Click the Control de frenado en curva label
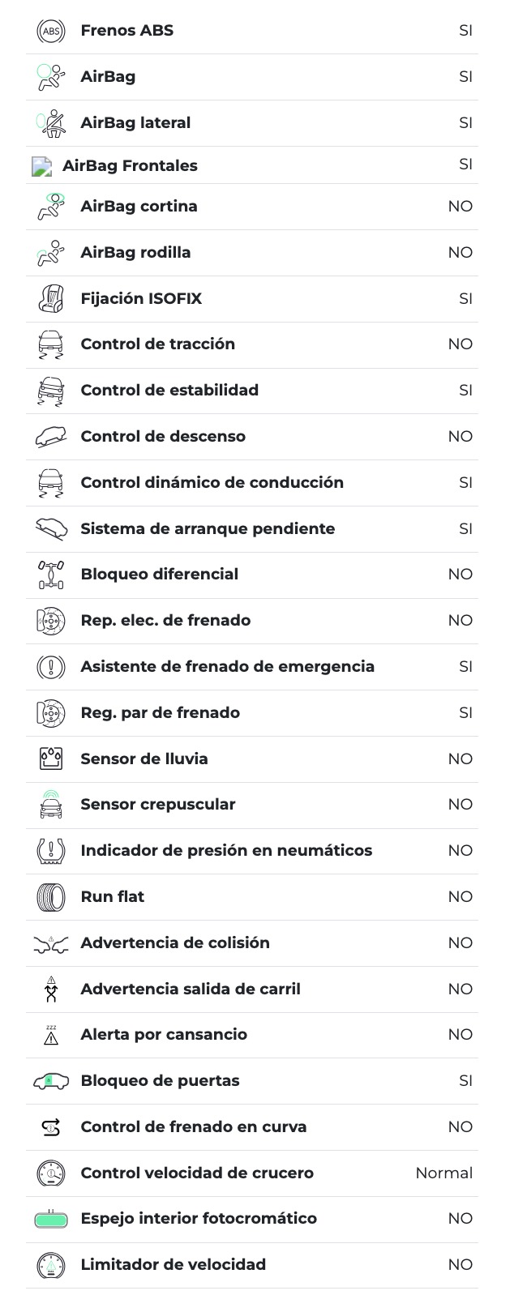 coord(193,1127)
